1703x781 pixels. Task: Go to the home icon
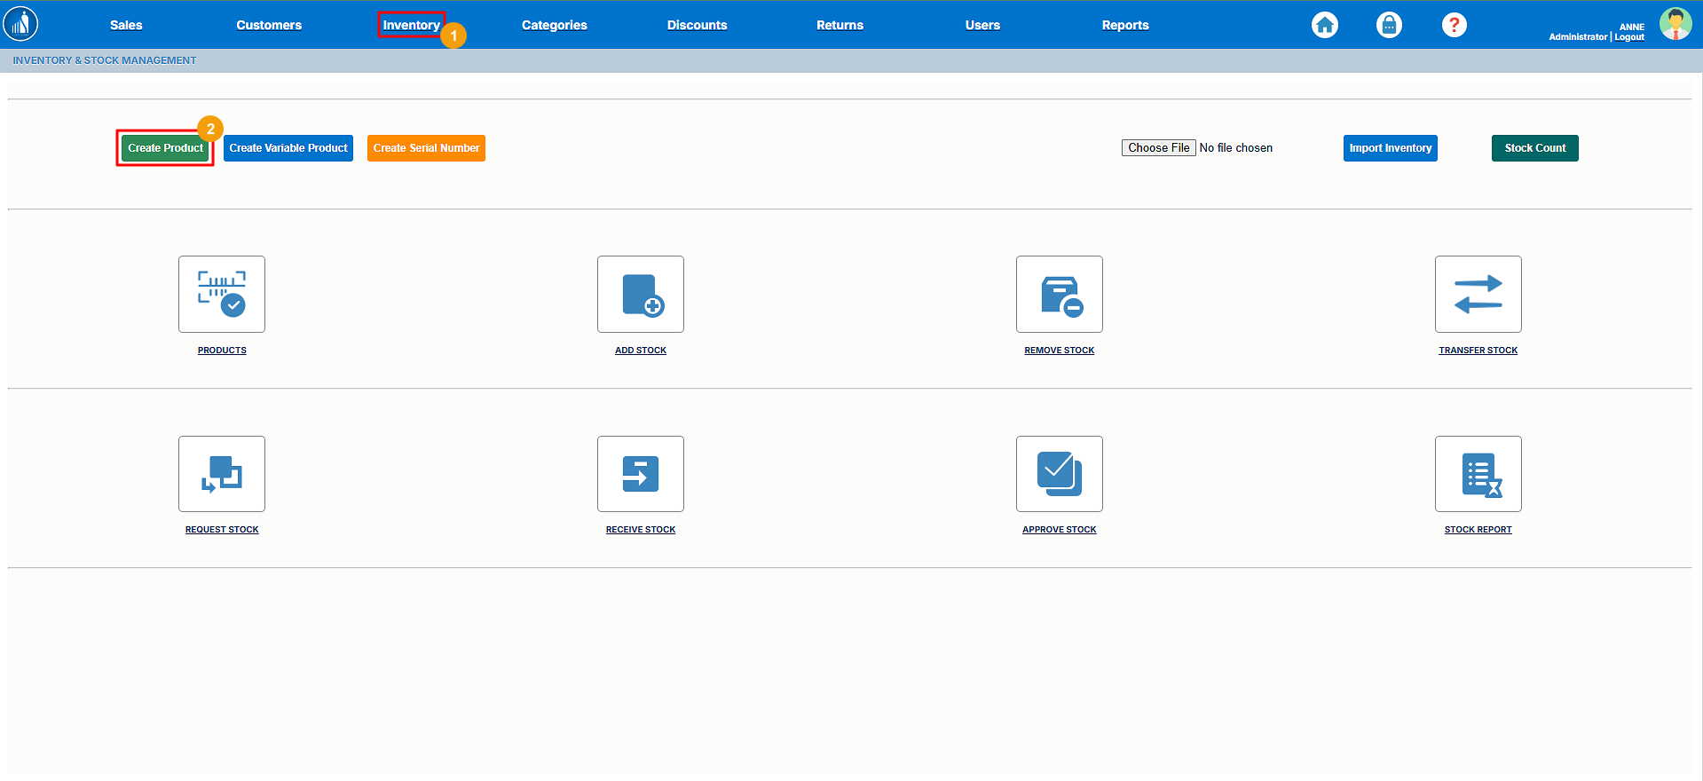tap(1324, 25)
